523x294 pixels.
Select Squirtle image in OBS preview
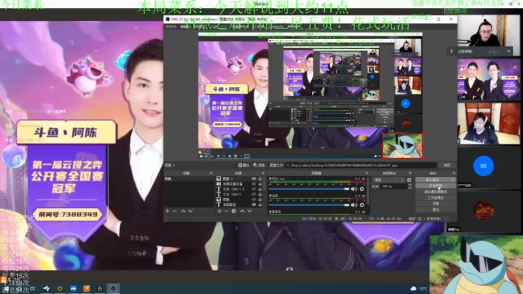(403, 146)
